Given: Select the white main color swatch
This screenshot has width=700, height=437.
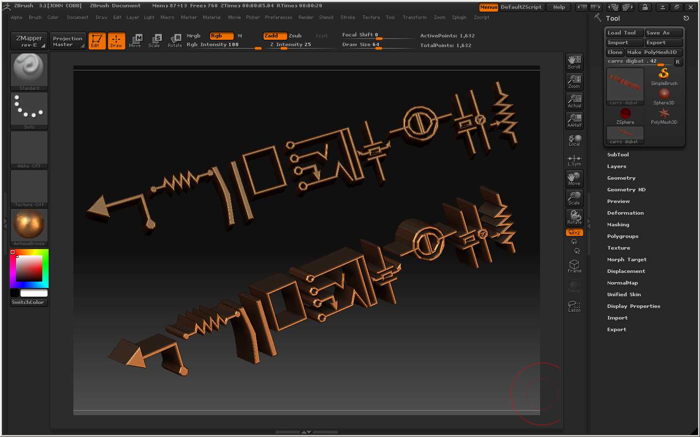Looking at the screenshot, I should click(x=34, y=293).
